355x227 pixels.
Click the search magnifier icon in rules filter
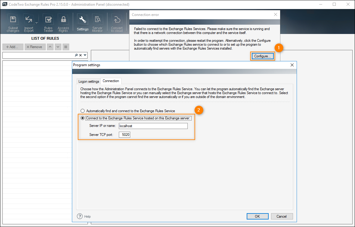tap(76, 55)
